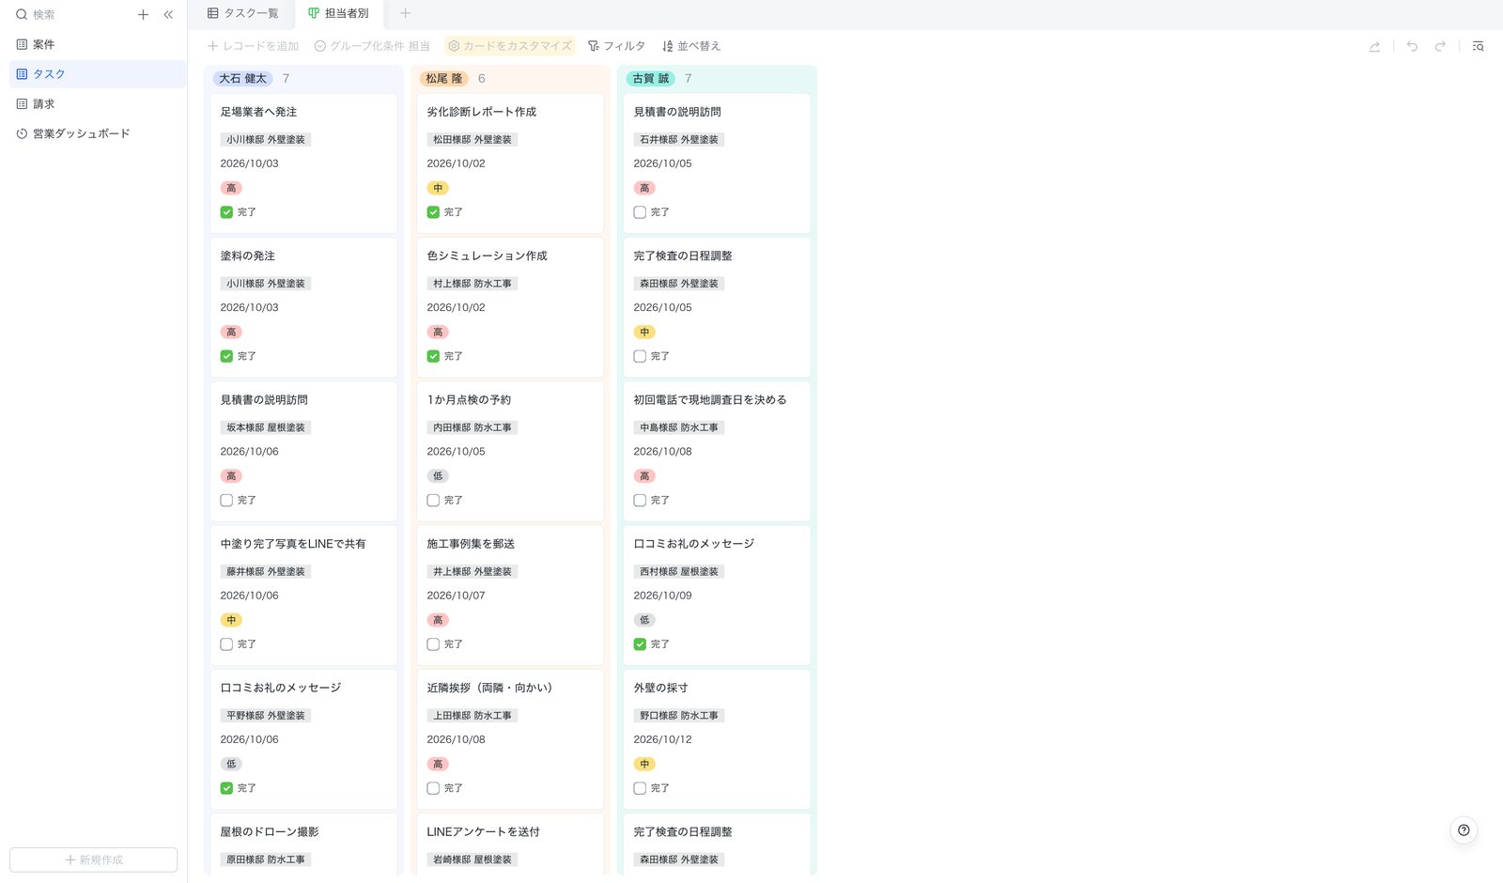Click the redo arrow icon

click(x=1440, y=46)
